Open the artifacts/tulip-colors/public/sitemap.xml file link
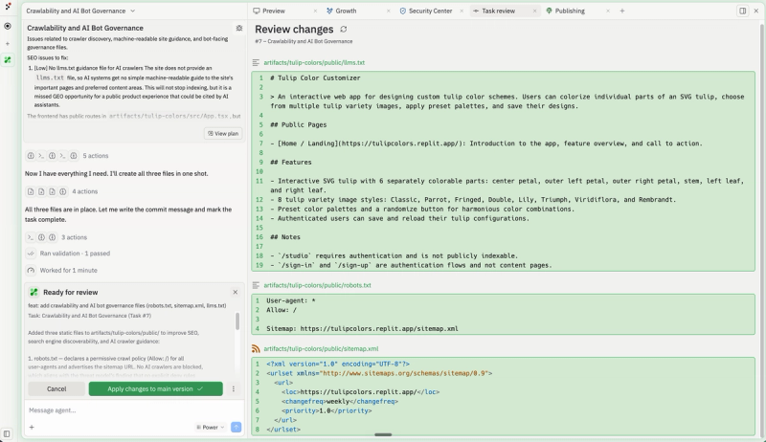 [321, 348]
